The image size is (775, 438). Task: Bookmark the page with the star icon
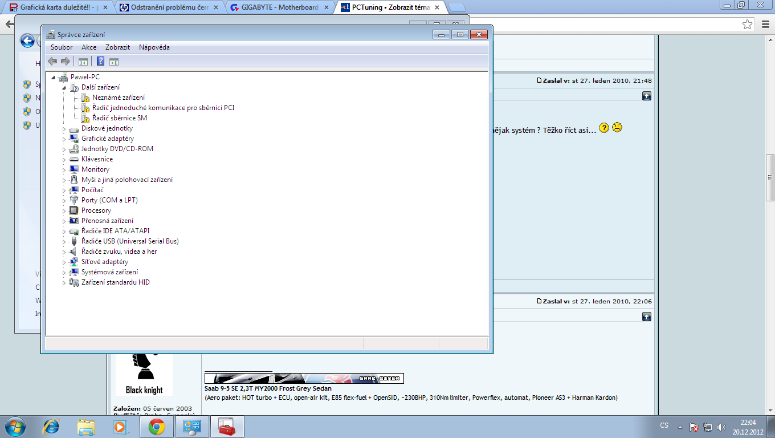747,24
